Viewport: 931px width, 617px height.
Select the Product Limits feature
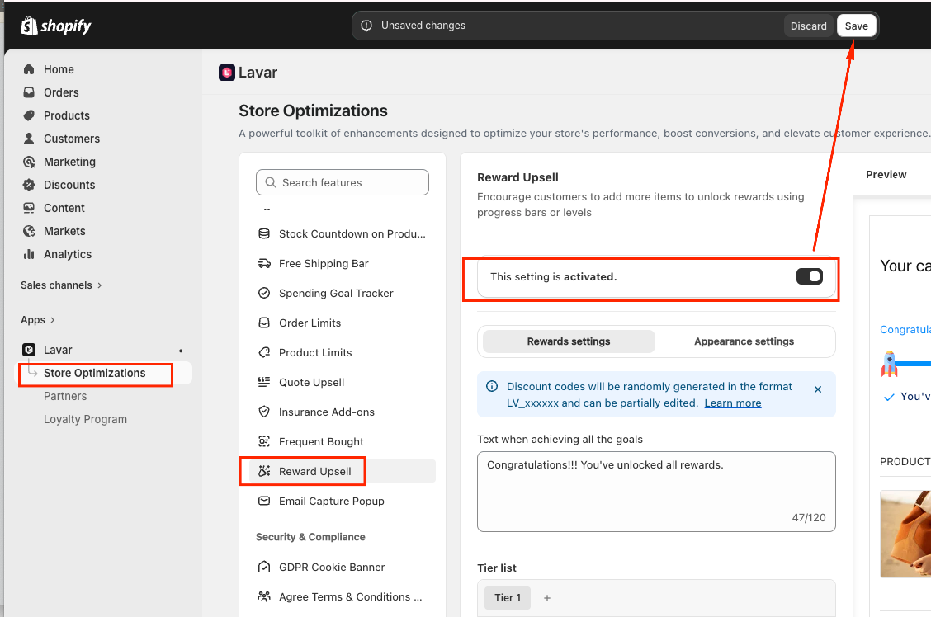342,352
